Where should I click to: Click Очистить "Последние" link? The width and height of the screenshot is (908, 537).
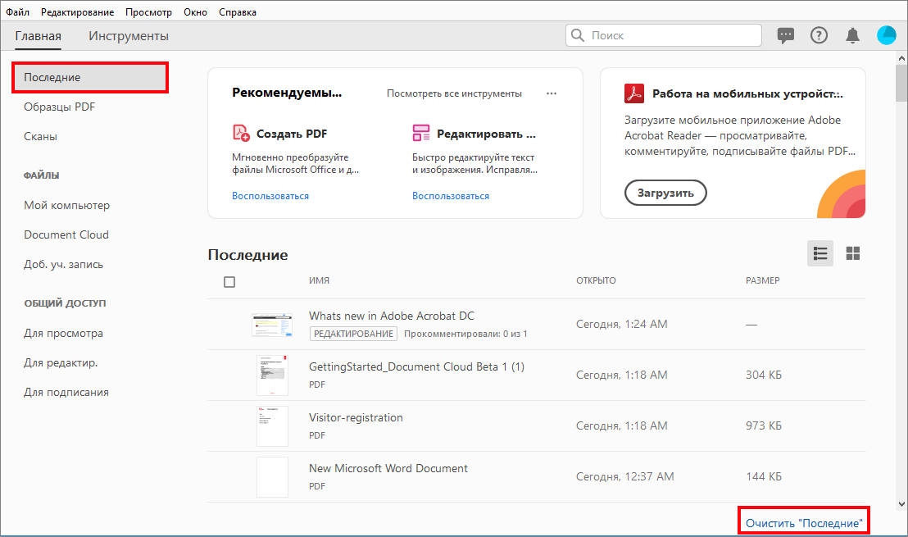click(803, 522)
